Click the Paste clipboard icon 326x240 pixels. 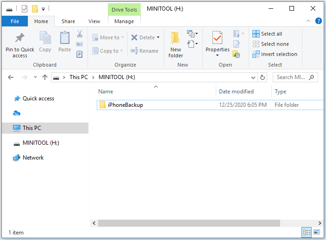click(x=65, y=37)
